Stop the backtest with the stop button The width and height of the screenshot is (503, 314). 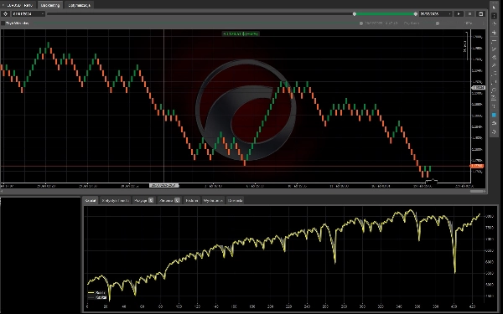pos(470,13)
